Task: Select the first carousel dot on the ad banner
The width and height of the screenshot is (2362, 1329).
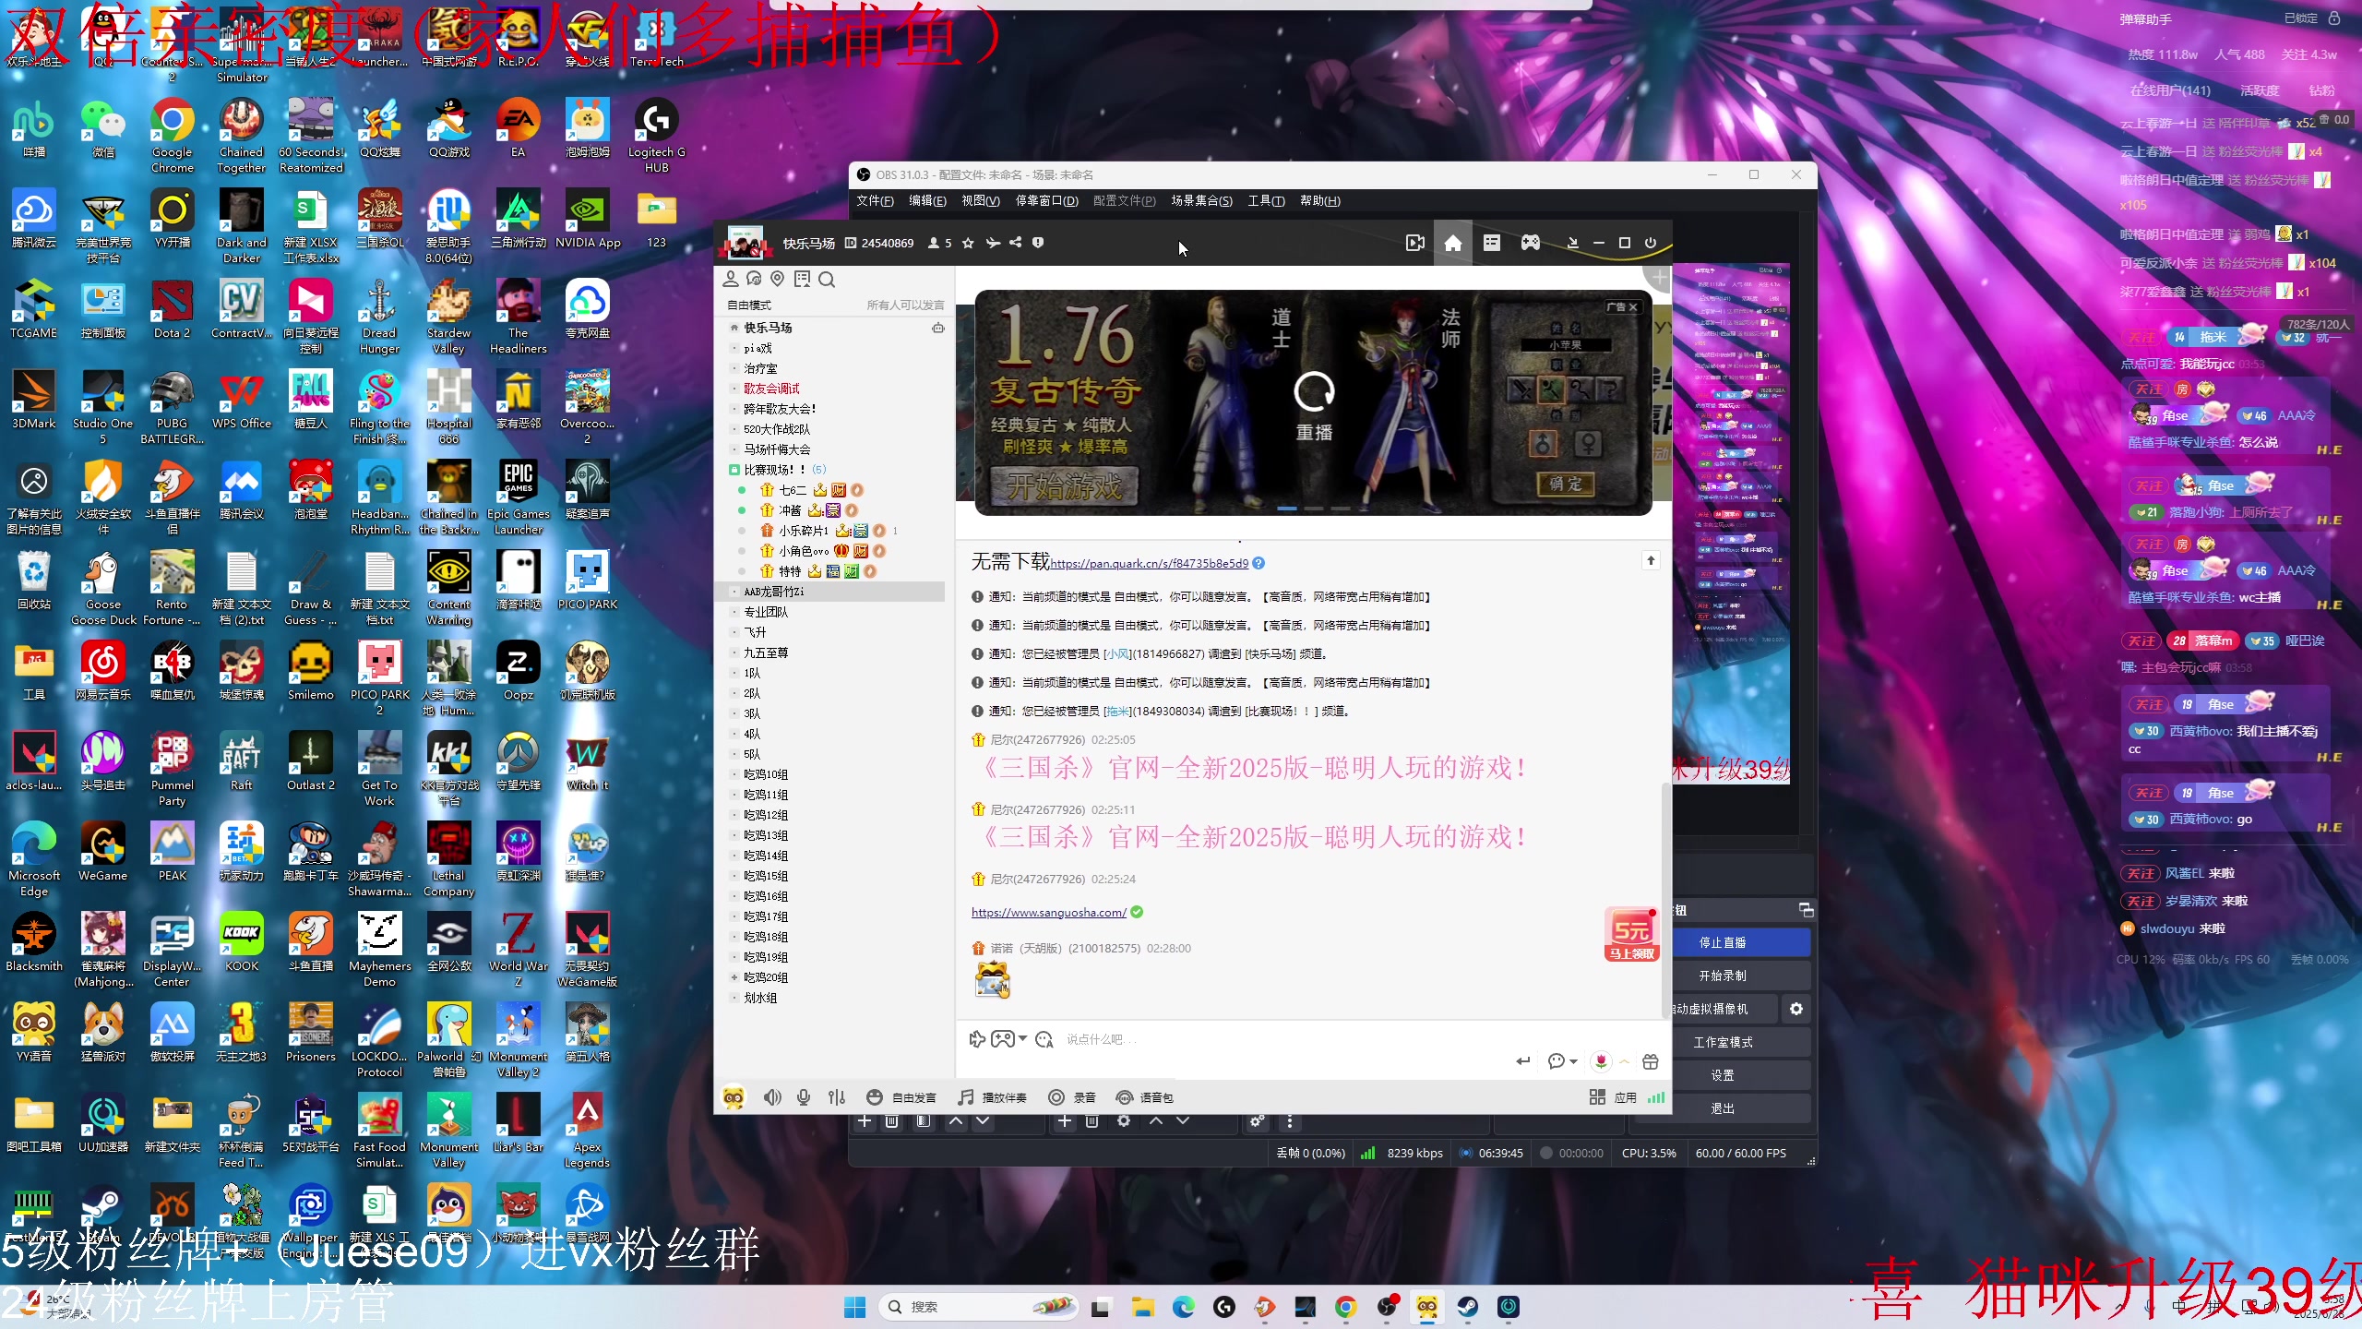Action: [1287, 508]
